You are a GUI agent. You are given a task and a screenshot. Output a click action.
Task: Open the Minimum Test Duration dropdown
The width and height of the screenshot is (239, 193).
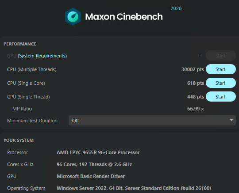tap(152, 121)
